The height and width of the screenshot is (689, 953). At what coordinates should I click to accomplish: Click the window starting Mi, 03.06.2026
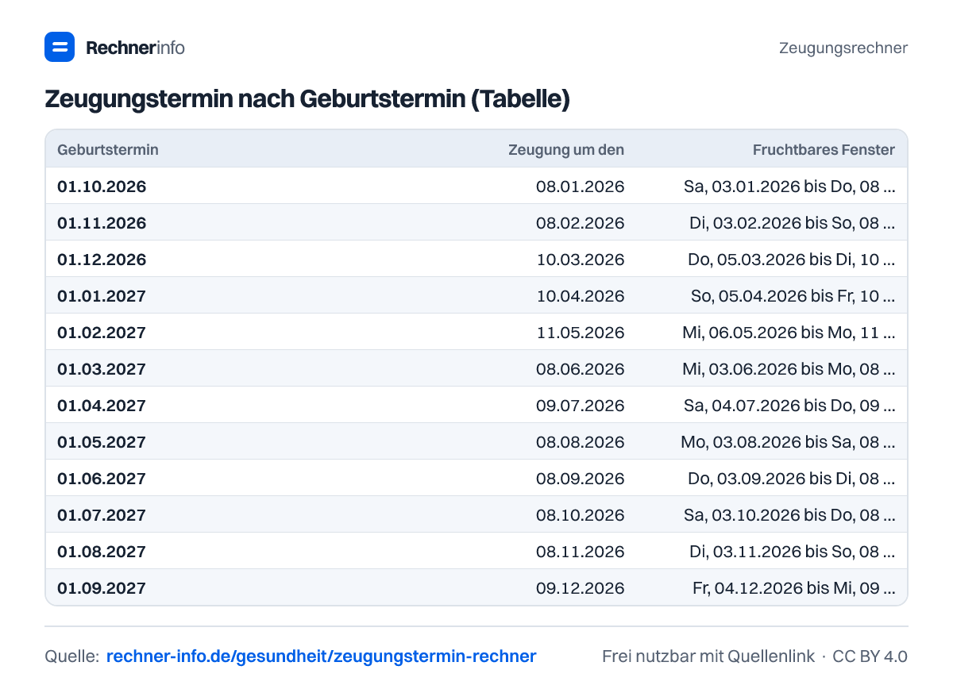789,369
